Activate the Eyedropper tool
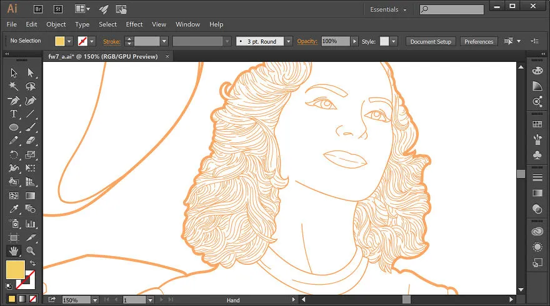The width and height of the screenshot is (550, 306). (14, 209)
